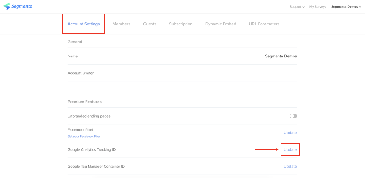Click the Google Tag Manager Container ID label

pyautogui.click(x=96, y=166)
